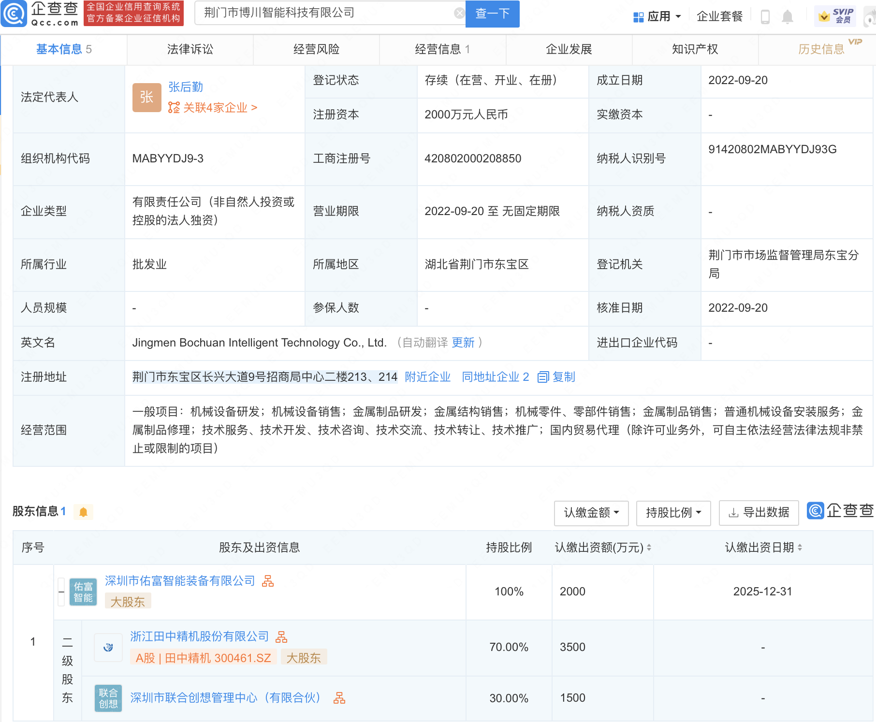Viewport: 876px width, 722px height.
Task: Open equity chart icon for 深圳市联合创想管理中心
Action: (x=339, y=698)
